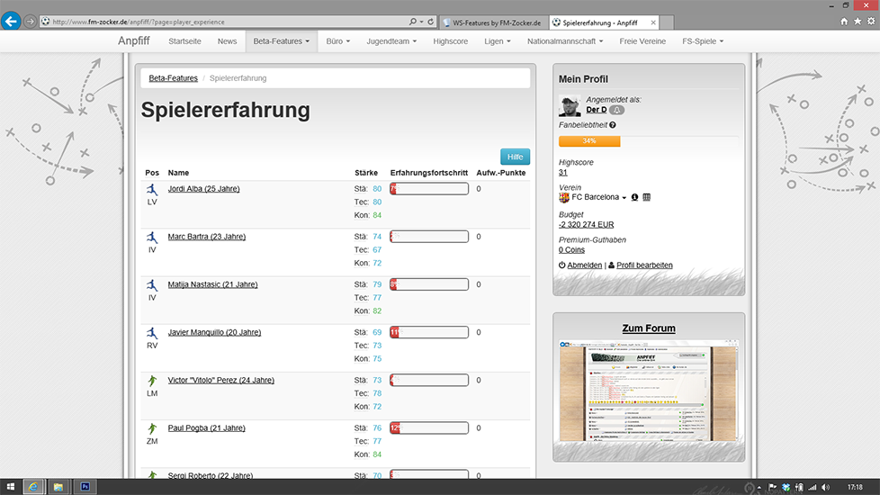Click the profile avatar photo
The height and width of the screenshot is (495, 880).
pos(570,105)
